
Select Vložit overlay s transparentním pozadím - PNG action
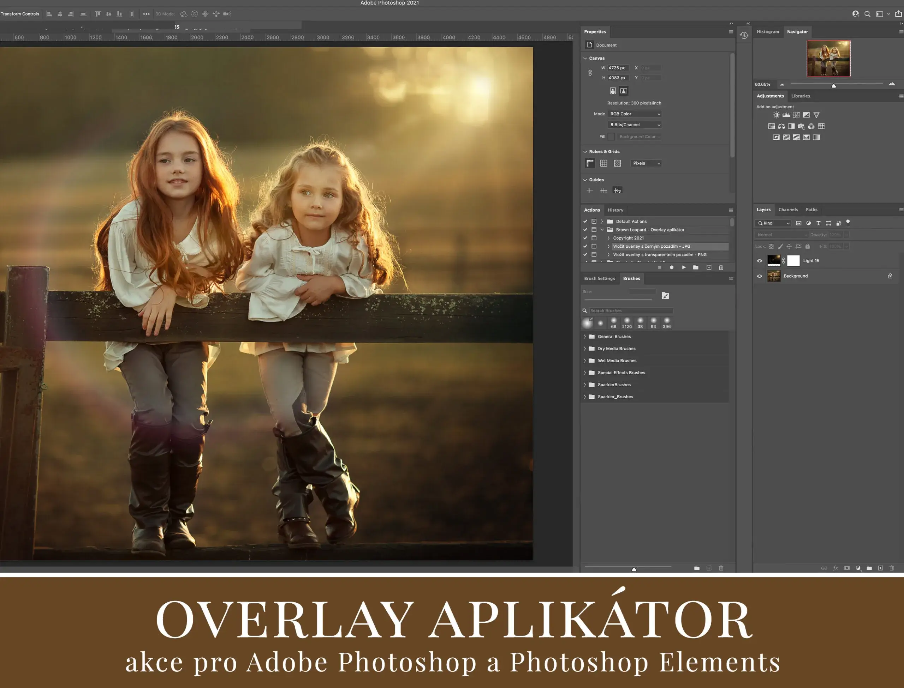[x=659, y=255]
